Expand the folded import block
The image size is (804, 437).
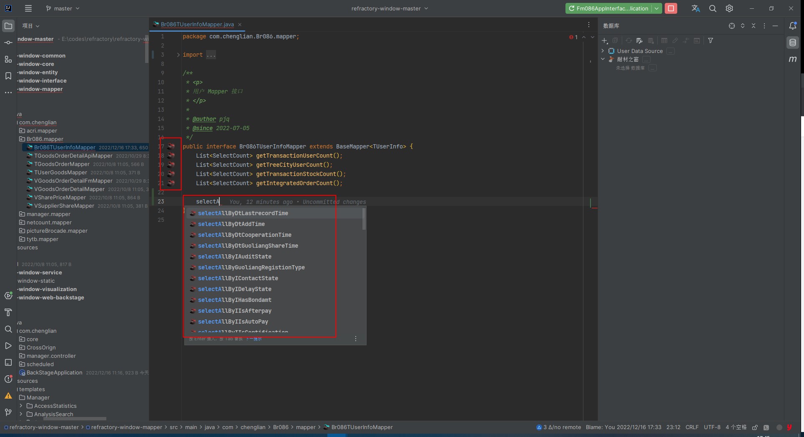pyautogui.click(x=178, y=55)
